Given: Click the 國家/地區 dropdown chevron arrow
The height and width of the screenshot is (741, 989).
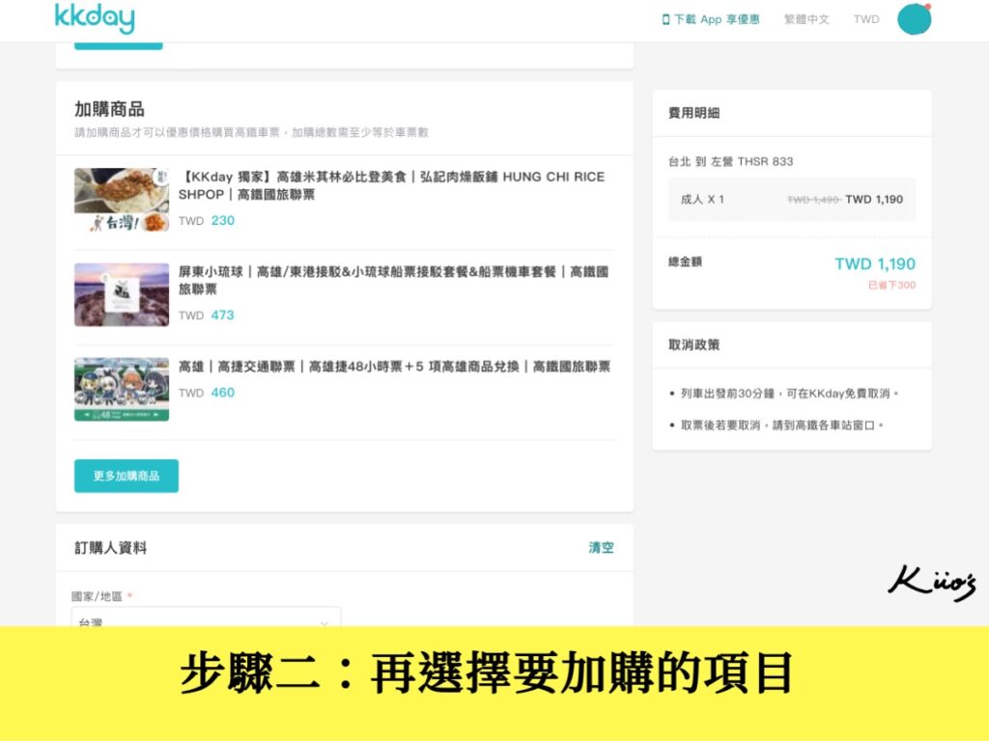Looking at the screenshot, I should pos(326,622).
